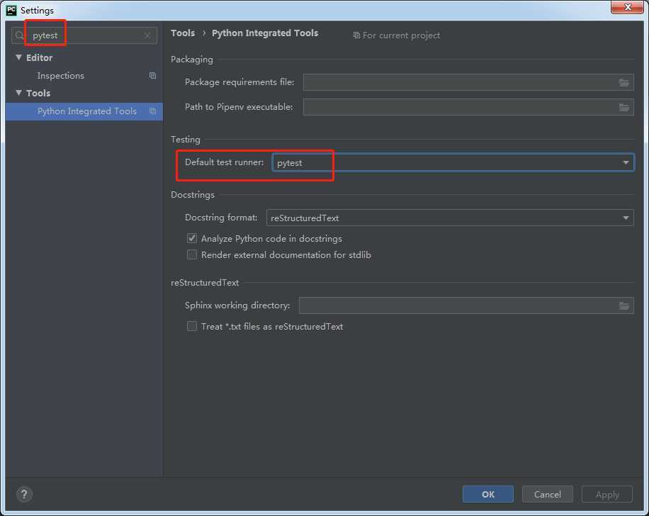This screenshot has height=516, width=649.
Task: Click the Docstrings section heading
Action: (193, 195)
